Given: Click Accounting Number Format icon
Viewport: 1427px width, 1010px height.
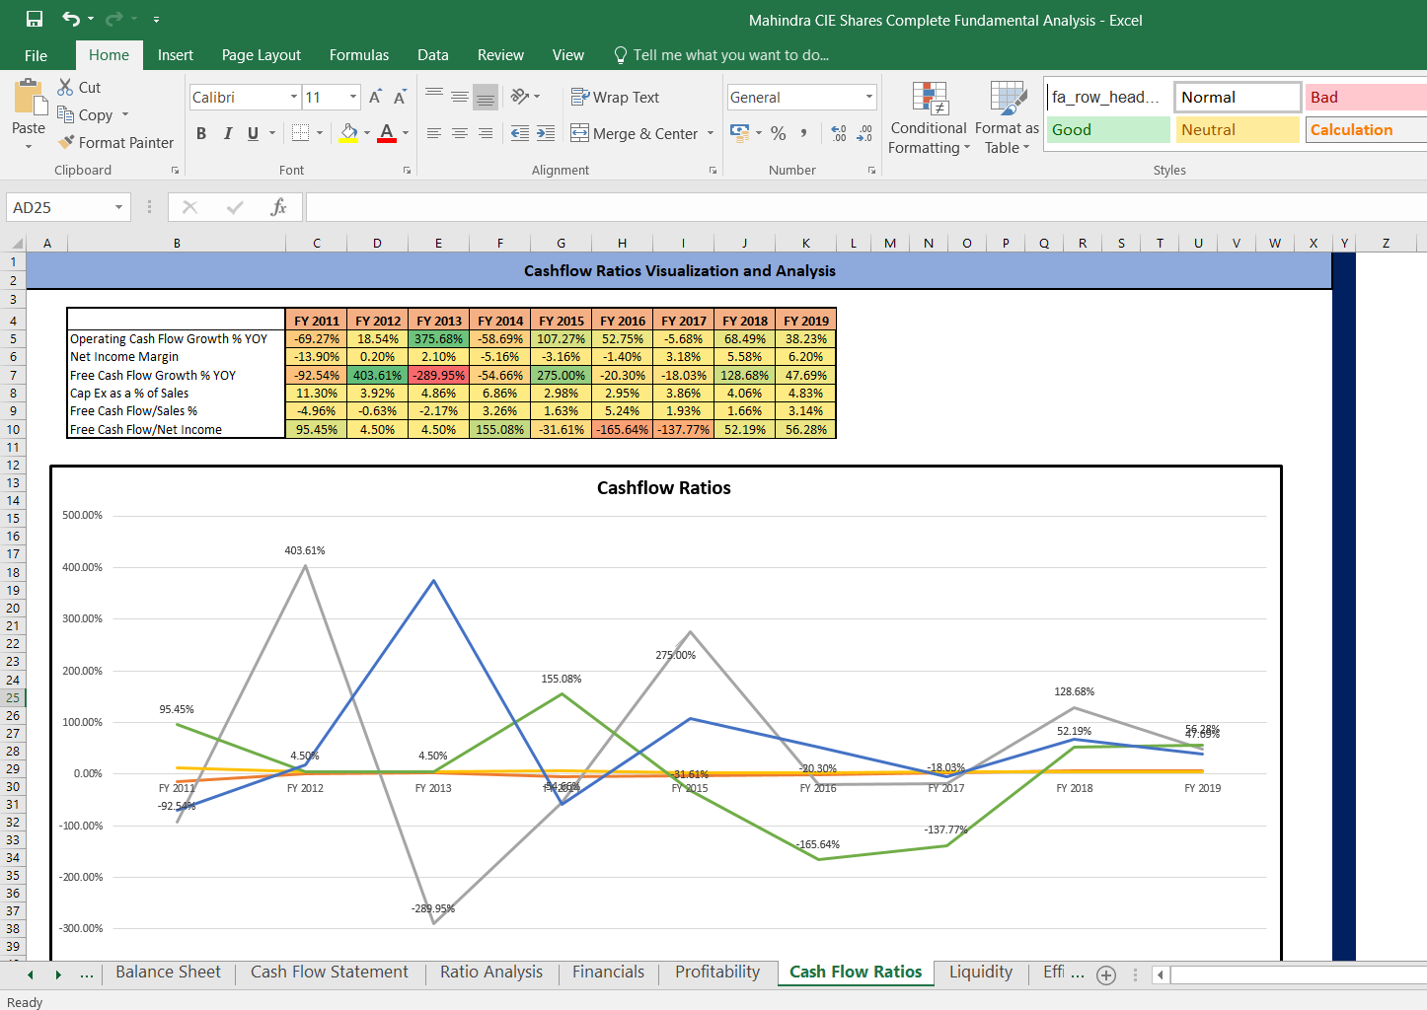Looking at the screenshot, I should [x=739, y=132].
